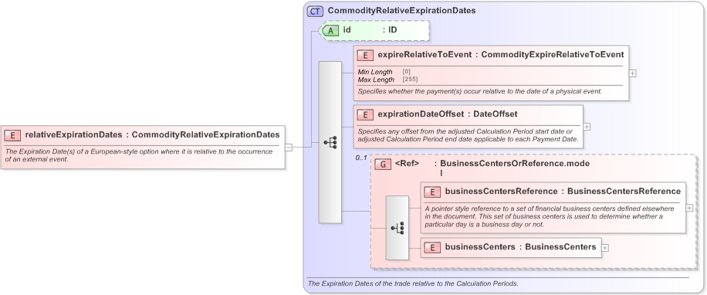Click the 'Specifies whether the payment(s) occur' description
Viewport: 707px width, 295px height.
pos(480,91)
